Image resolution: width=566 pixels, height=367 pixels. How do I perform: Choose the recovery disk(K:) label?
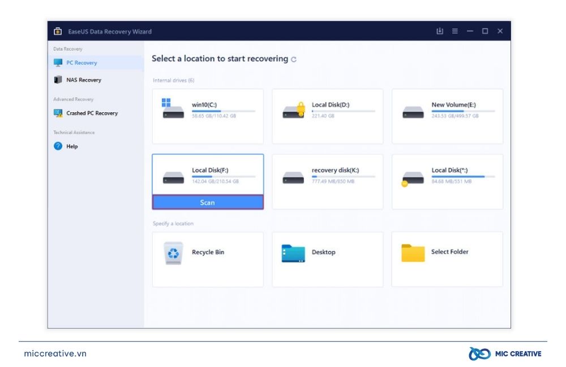335,170
